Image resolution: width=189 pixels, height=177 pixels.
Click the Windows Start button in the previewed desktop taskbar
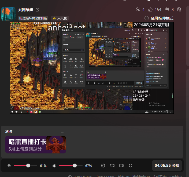point(12,112)
